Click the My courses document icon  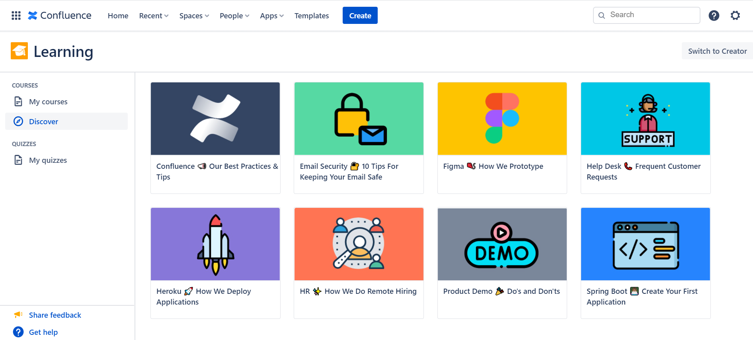tap(18, 102)
